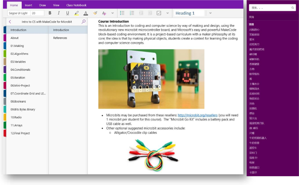Viewport: 299px width, 185px height.
Task: Decrease the indent of the paragraph
Action: pyautogui.click(x=141, y=13)
